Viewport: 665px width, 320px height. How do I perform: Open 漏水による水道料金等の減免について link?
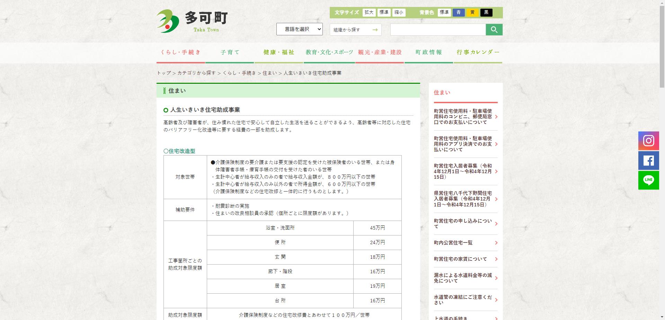pyautogui.click(x=465, y=278)
